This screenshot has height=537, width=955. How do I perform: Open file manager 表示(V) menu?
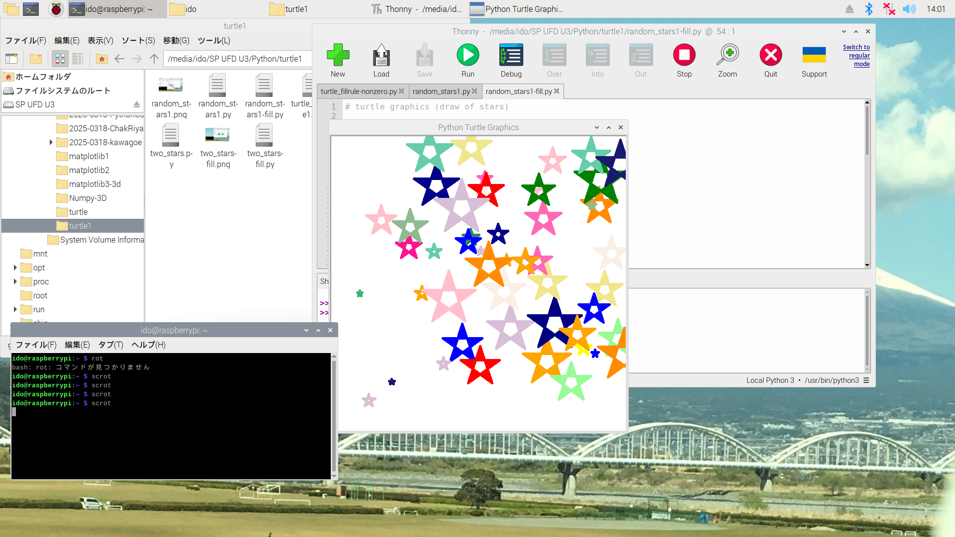pos(100,41)
